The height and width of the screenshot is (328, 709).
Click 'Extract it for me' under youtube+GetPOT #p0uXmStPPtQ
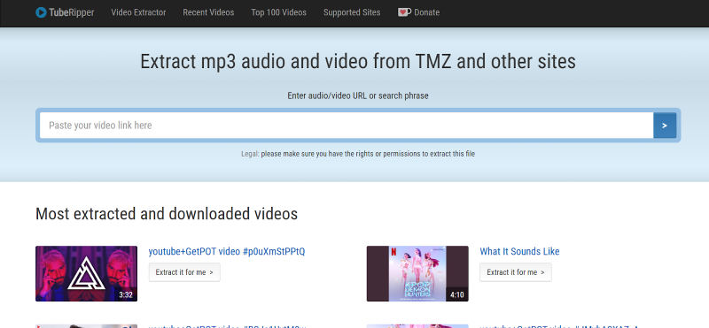coord(184,272)
